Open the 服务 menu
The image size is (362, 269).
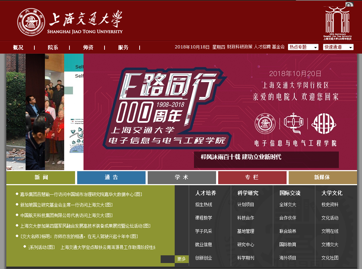(123, 48)
